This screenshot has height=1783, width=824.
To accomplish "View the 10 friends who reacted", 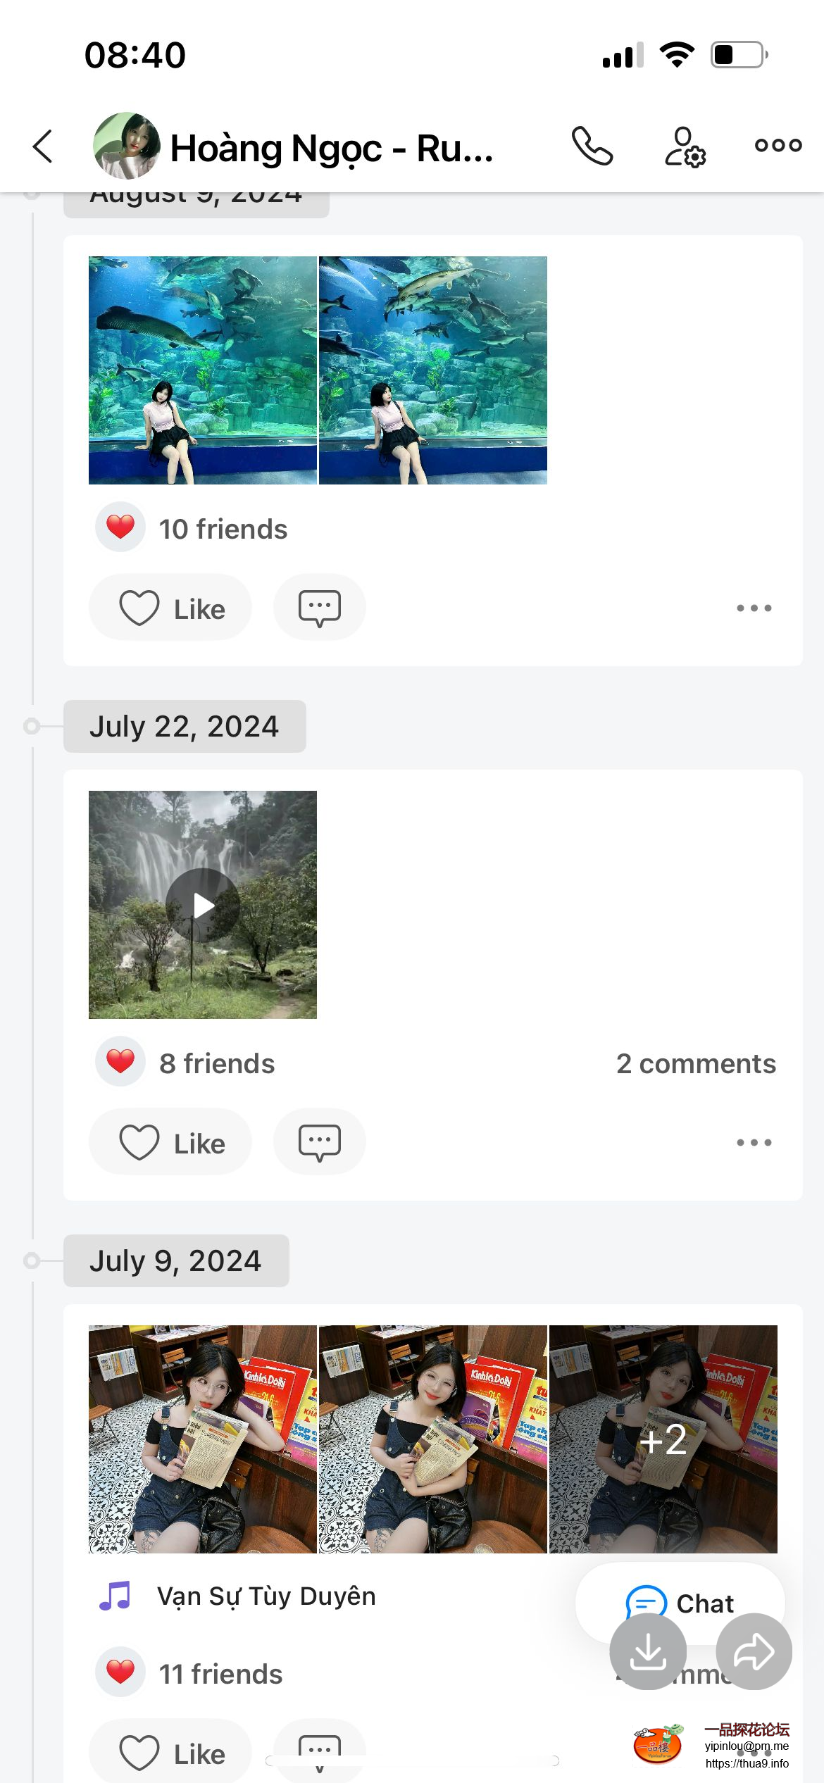I will pos(223,529).
